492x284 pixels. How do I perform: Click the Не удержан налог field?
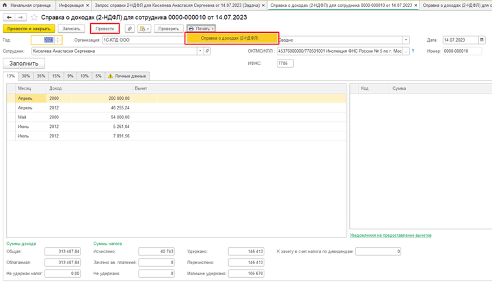pyautogui.click(x=62, y=274)
